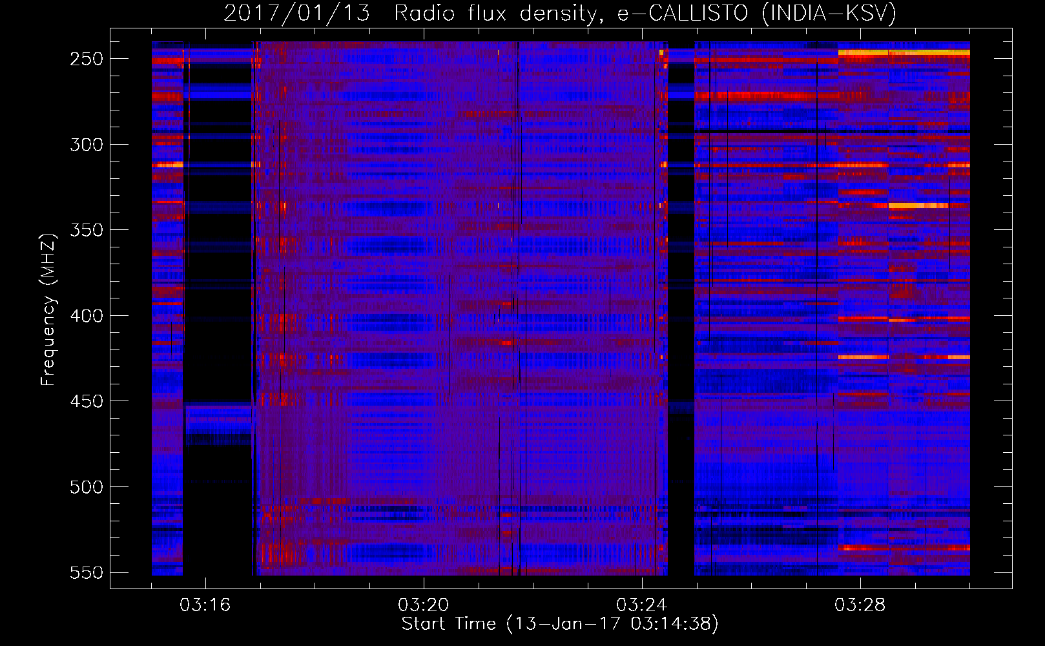
Task: Click the 03:20 time tick label
Action: click(x=424, y=605)
